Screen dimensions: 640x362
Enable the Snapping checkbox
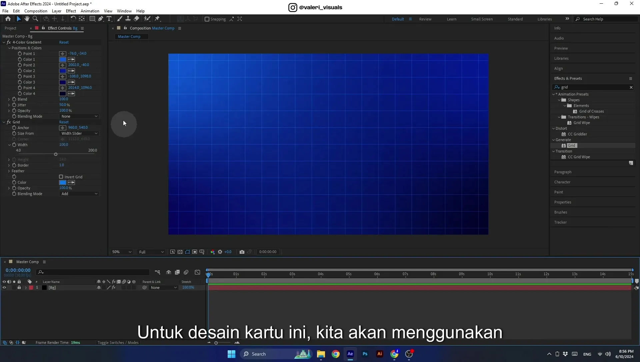[207, 19]
